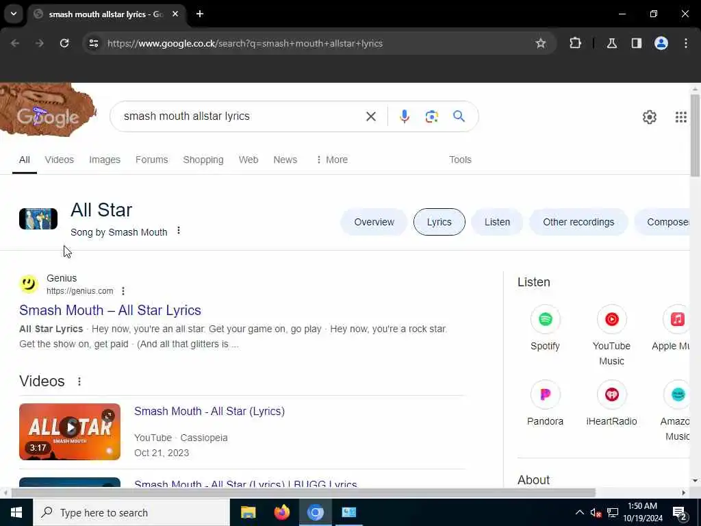The image size is (701, 526).
Task: Switch to the Images results tab
Action: click(105, 160)
